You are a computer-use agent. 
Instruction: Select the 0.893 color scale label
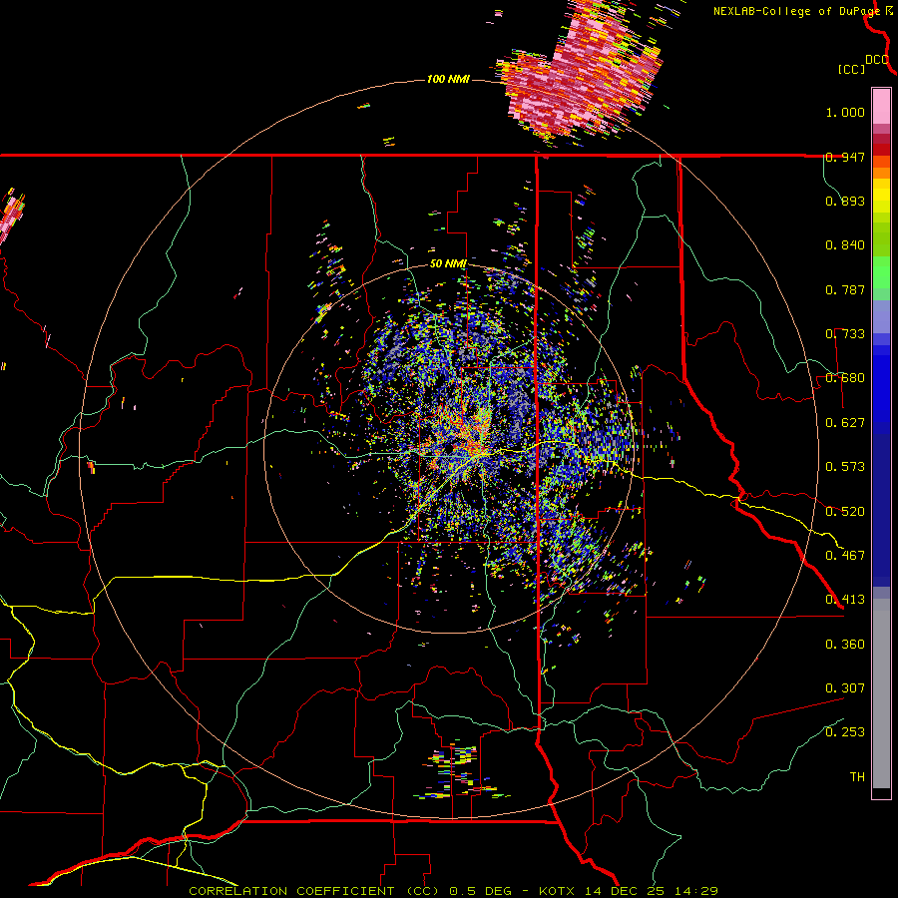pyautogui.click(x=845, y=201)
